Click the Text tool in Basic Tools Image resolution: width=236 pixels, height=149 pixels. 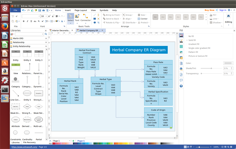pos(77,18)
